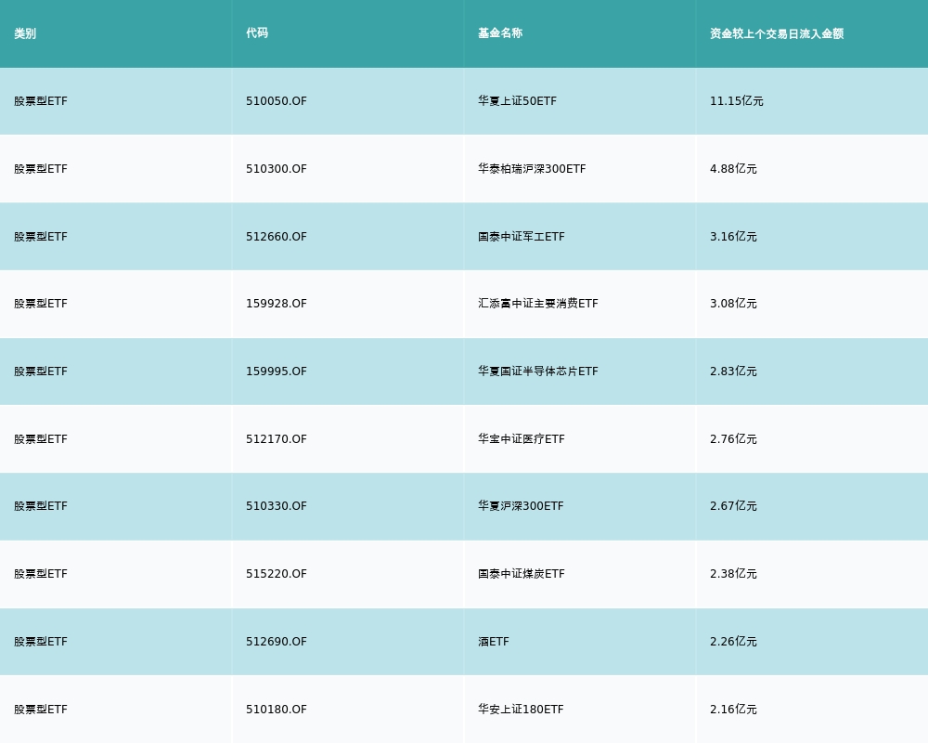This screenshot has height=743, width=928.
Task: Select fund code 510300.OF
Action: 277,169
